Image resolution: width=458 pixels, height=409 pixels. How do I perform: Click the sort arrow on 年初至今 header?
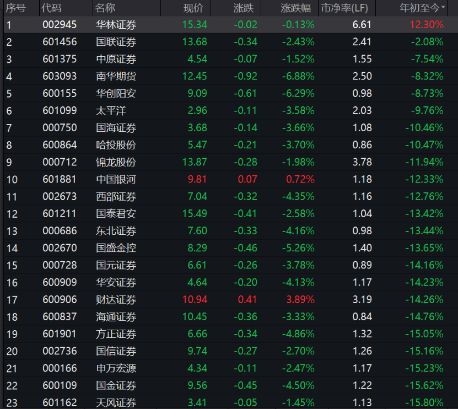click(x=443, y=8)
